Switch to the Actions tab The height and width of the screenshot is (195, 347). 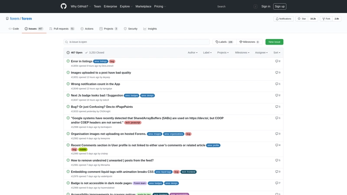(87, 29)
